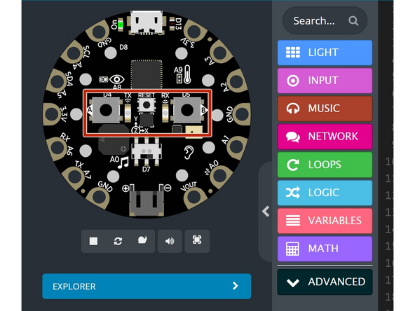Viewport: 415px width, 311px height.
Task: Click the SDA A5 touch pad
Action: [56, 81]
